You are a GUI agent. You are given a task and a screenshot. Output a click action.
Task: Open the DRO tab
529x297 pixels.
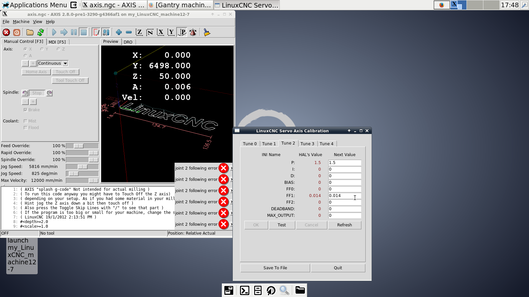[128, 42]
